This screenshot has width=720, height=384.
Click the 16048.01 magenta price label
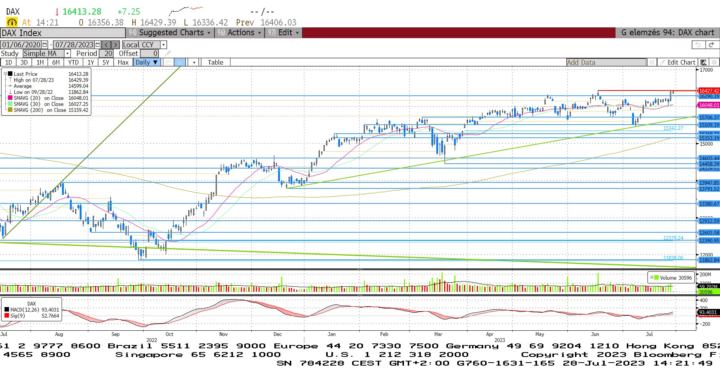(709, 105)
